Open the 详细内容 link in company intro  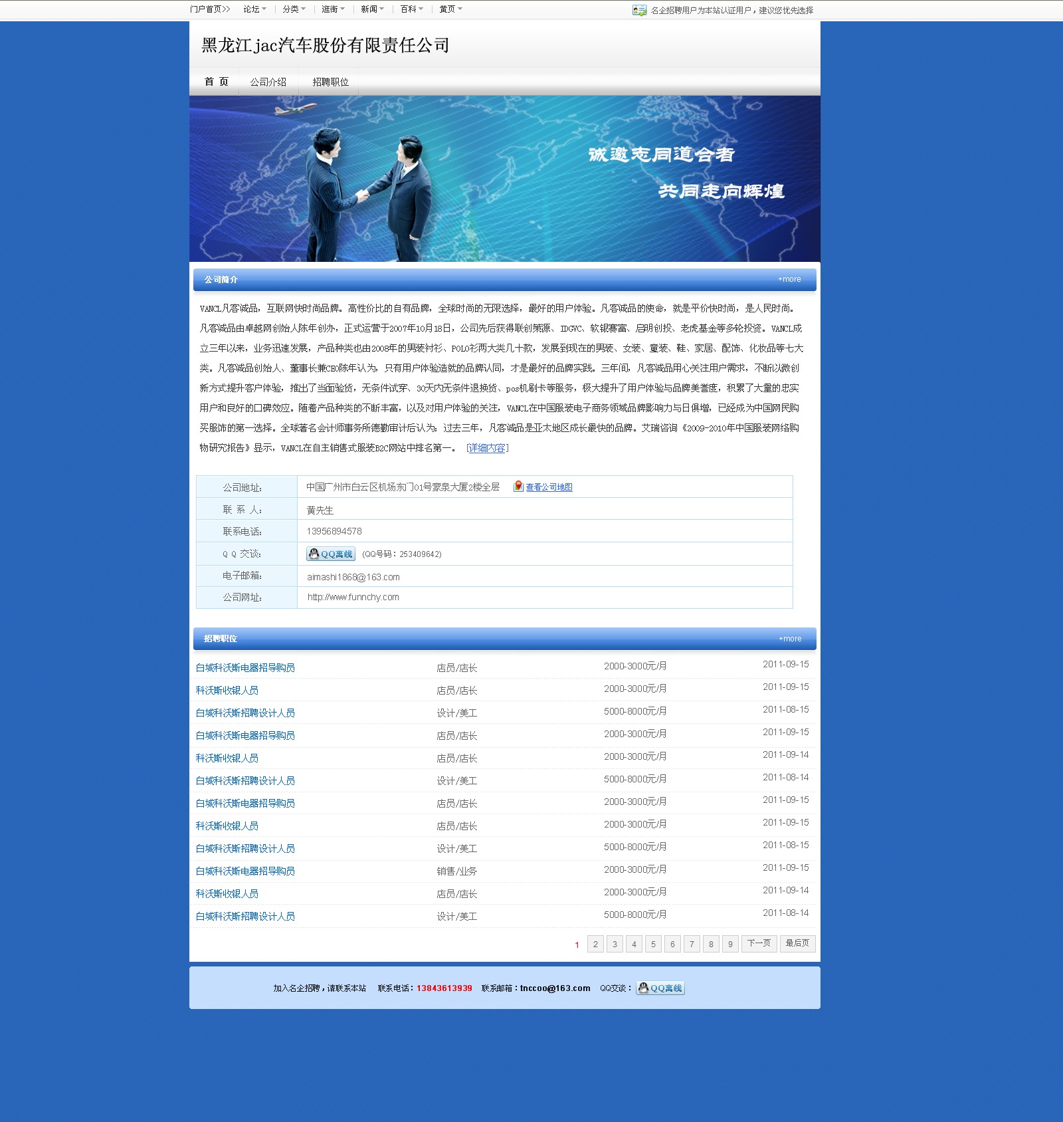(487, 448)
